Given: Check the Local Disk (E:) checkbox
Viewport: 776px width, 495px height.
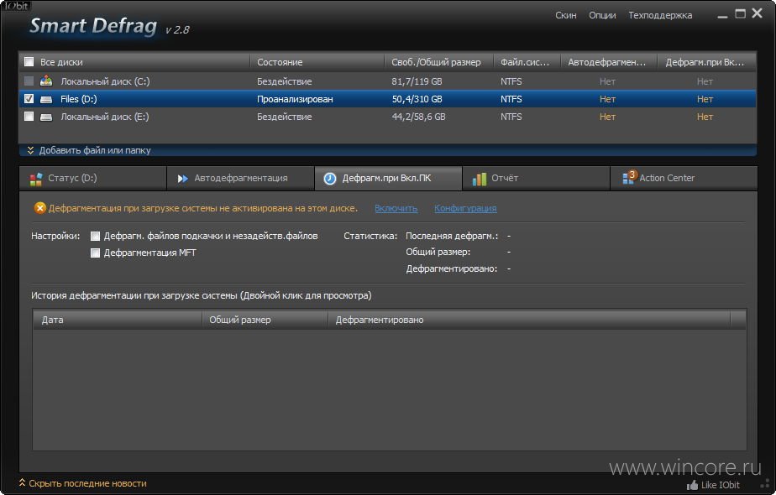Looking at the screenshot, I should (29, 117).
